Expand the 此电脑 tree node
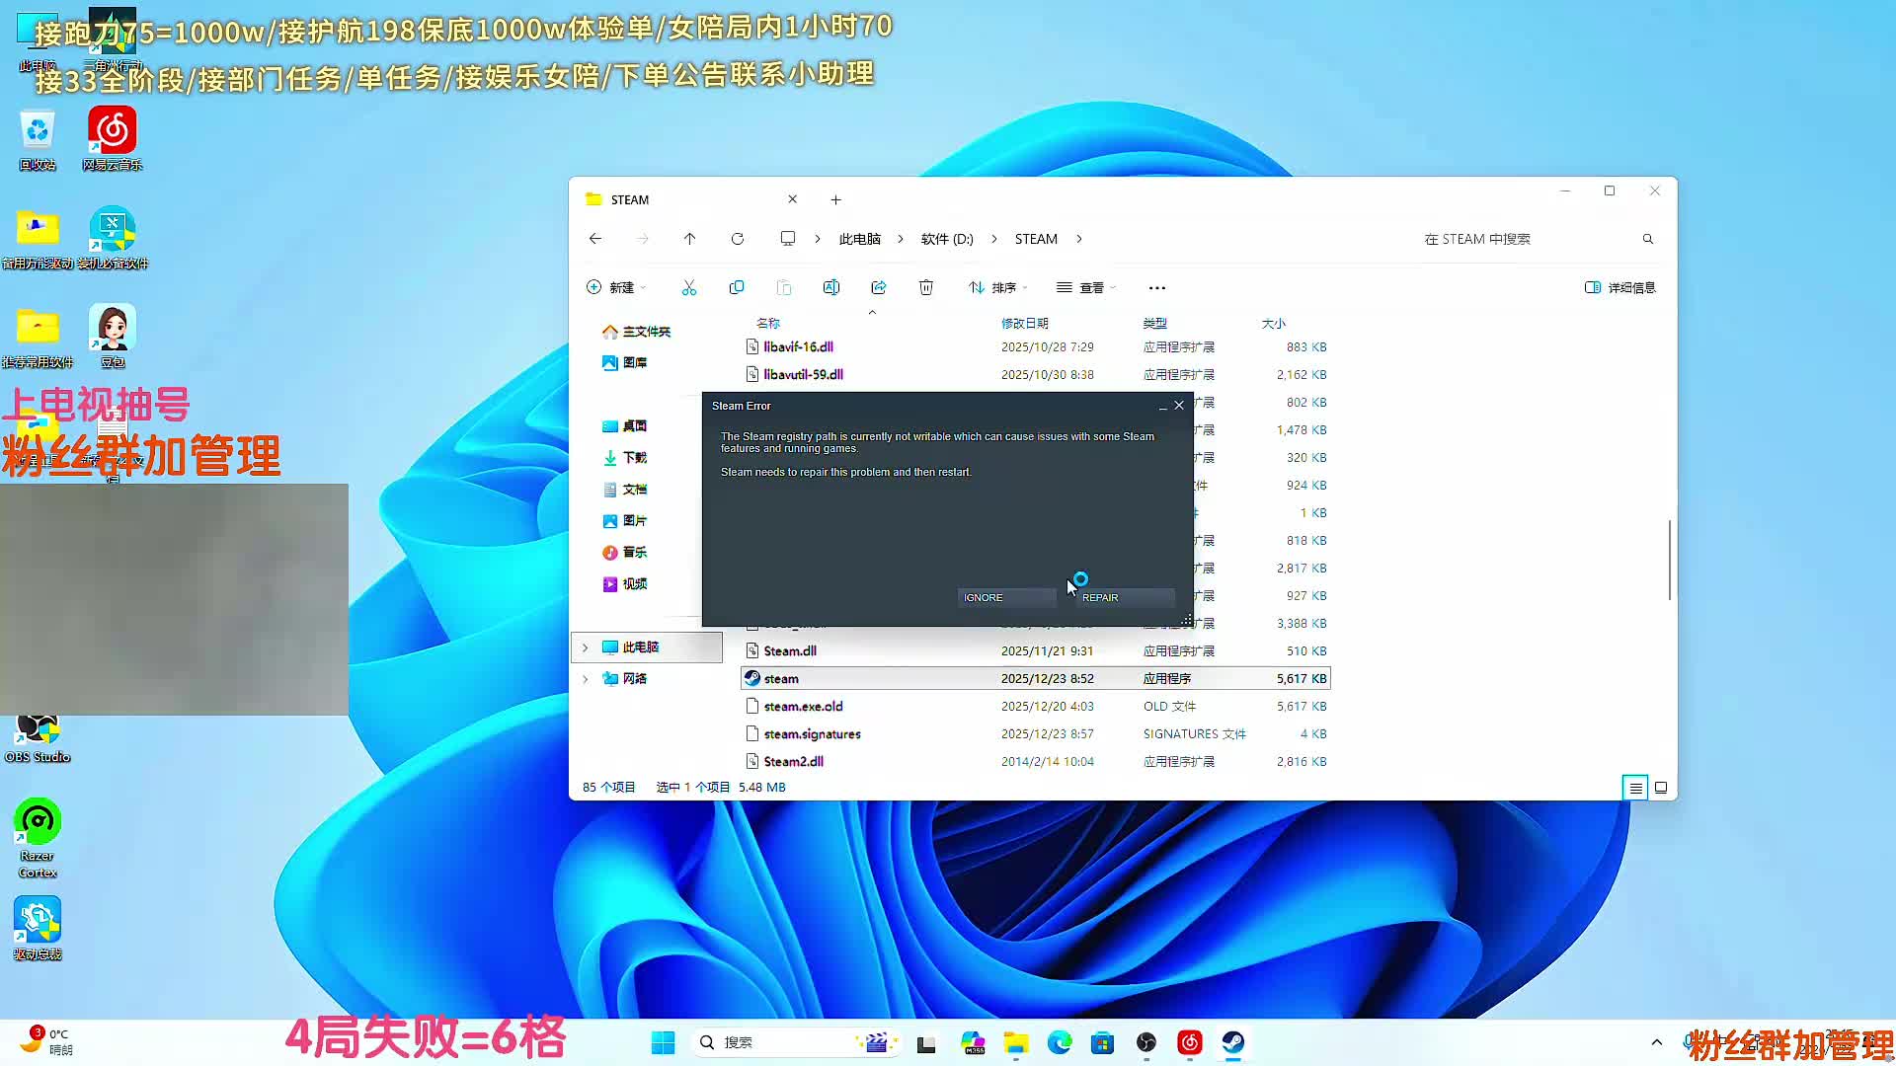Viewport: 1896px width, 1066px height. click(586, 647)
